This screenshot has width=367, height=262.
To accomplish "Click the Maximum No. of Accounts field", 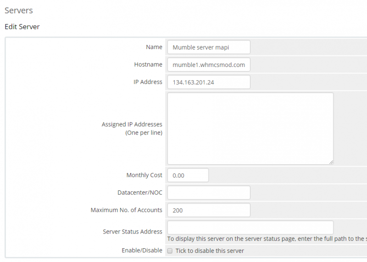I will 209,210.
